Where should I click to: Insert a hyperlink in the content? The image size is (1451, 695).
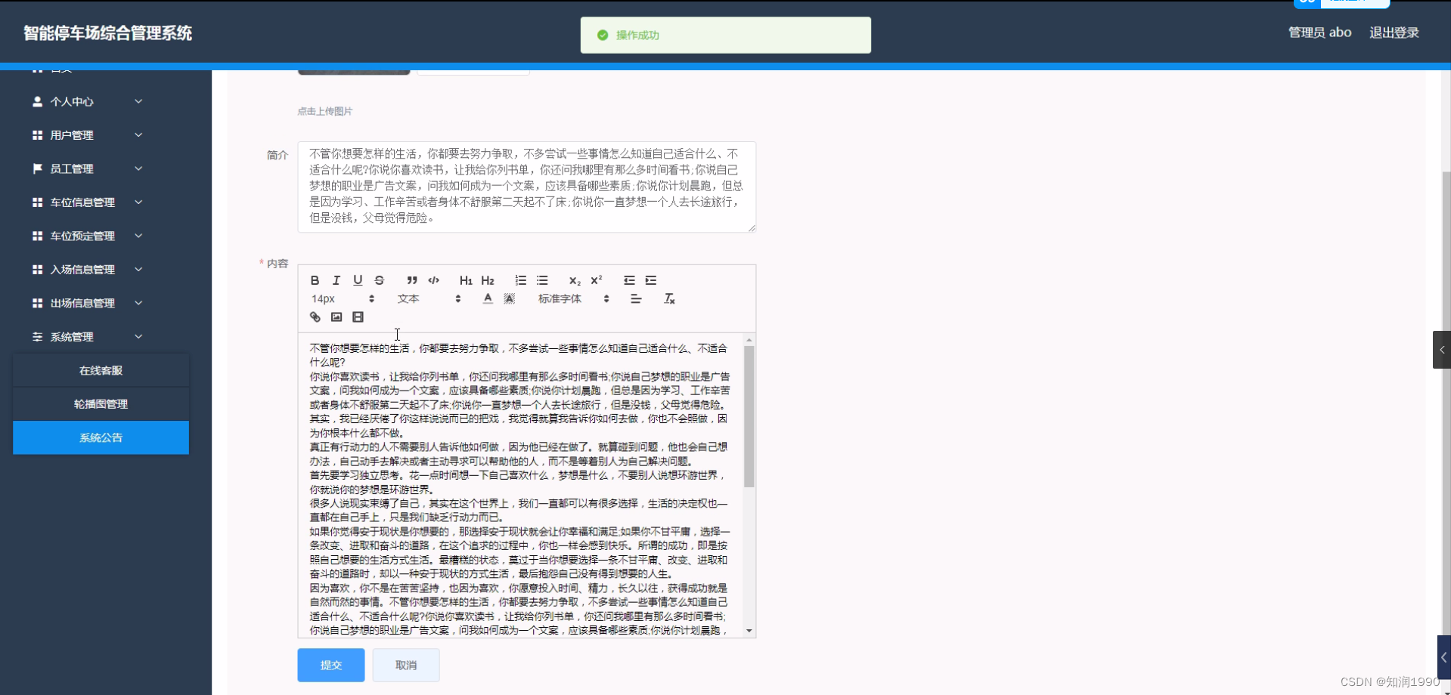pos(315,317)
